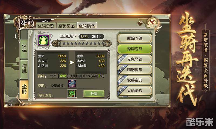
Task: Click the star level progress bar
Action: (x=82, y=44)
